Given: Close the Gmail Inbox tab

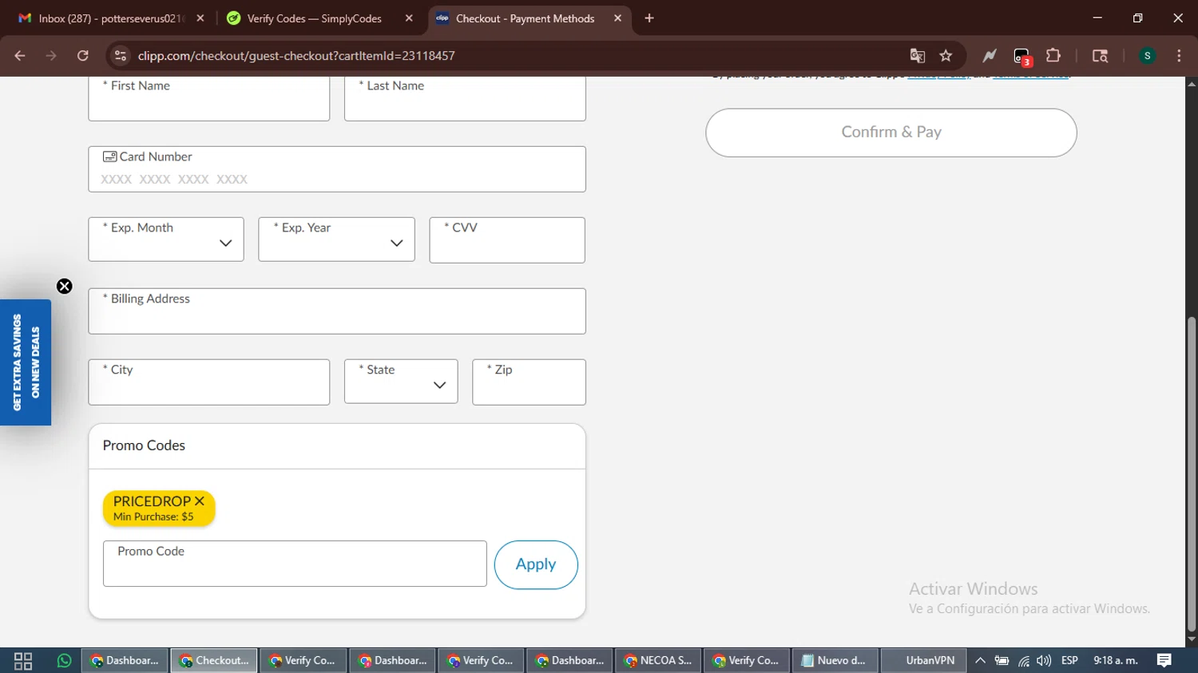Looking at the screenshot, I should pyautogui.click(x=200, y=18).
